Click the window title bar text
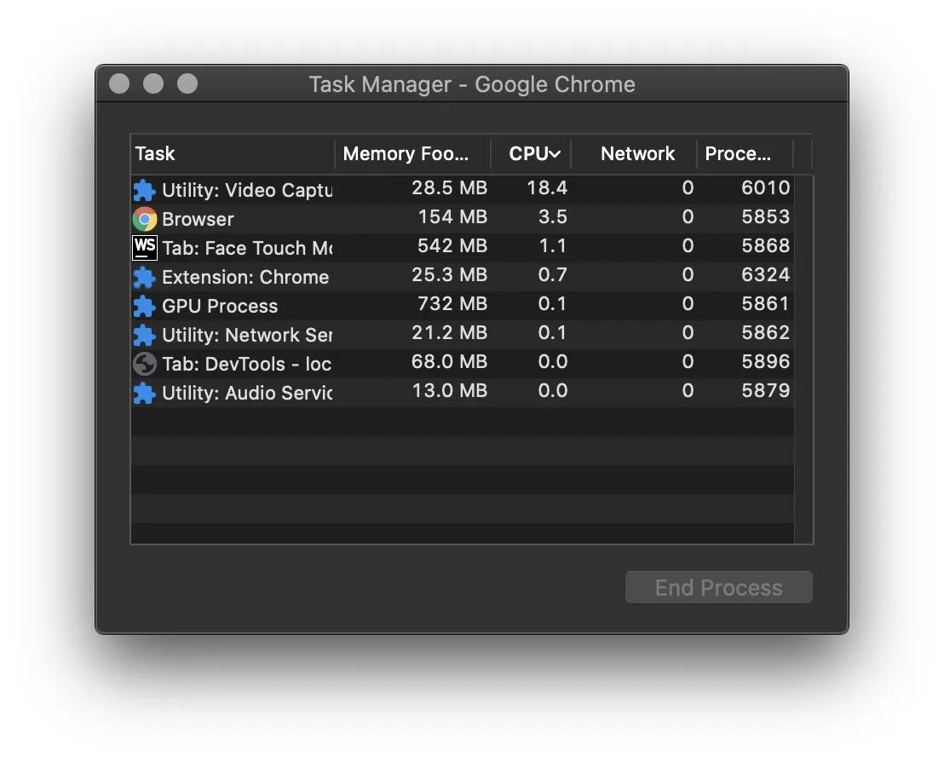The height and width of the screenshot is (760, 944). click(472, 84)
